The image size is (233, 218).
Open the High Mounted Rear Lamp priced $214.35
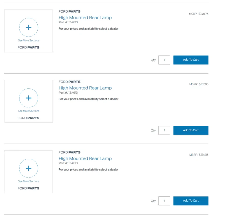85,158
